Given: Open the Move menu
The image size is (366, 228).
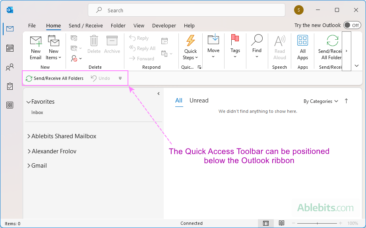Looking at the screenshot, I should pyautogui.click(x=213, y=46).
